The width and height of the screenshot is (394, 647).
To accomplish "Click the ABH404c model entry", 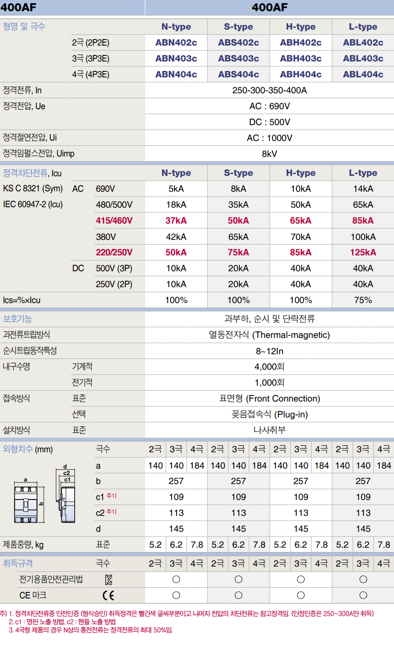I will [x=301, y=74].
